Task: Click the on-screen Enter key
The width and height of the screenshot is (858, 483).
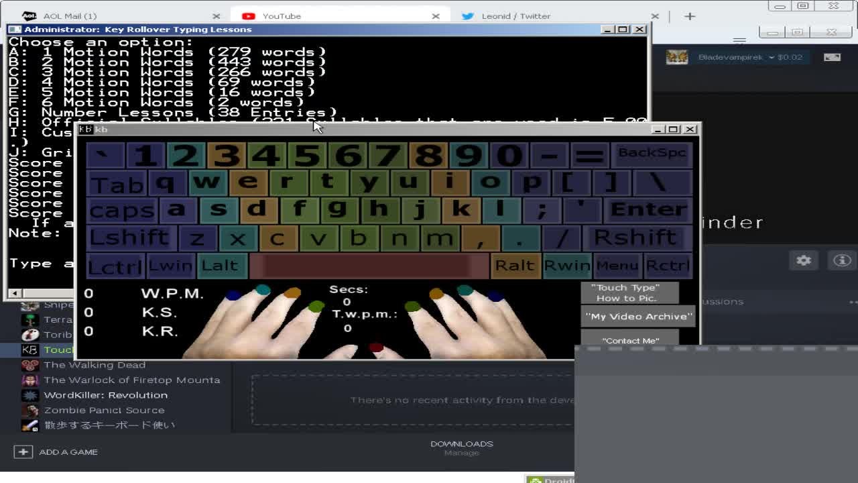Action: (x=648, y=210)
